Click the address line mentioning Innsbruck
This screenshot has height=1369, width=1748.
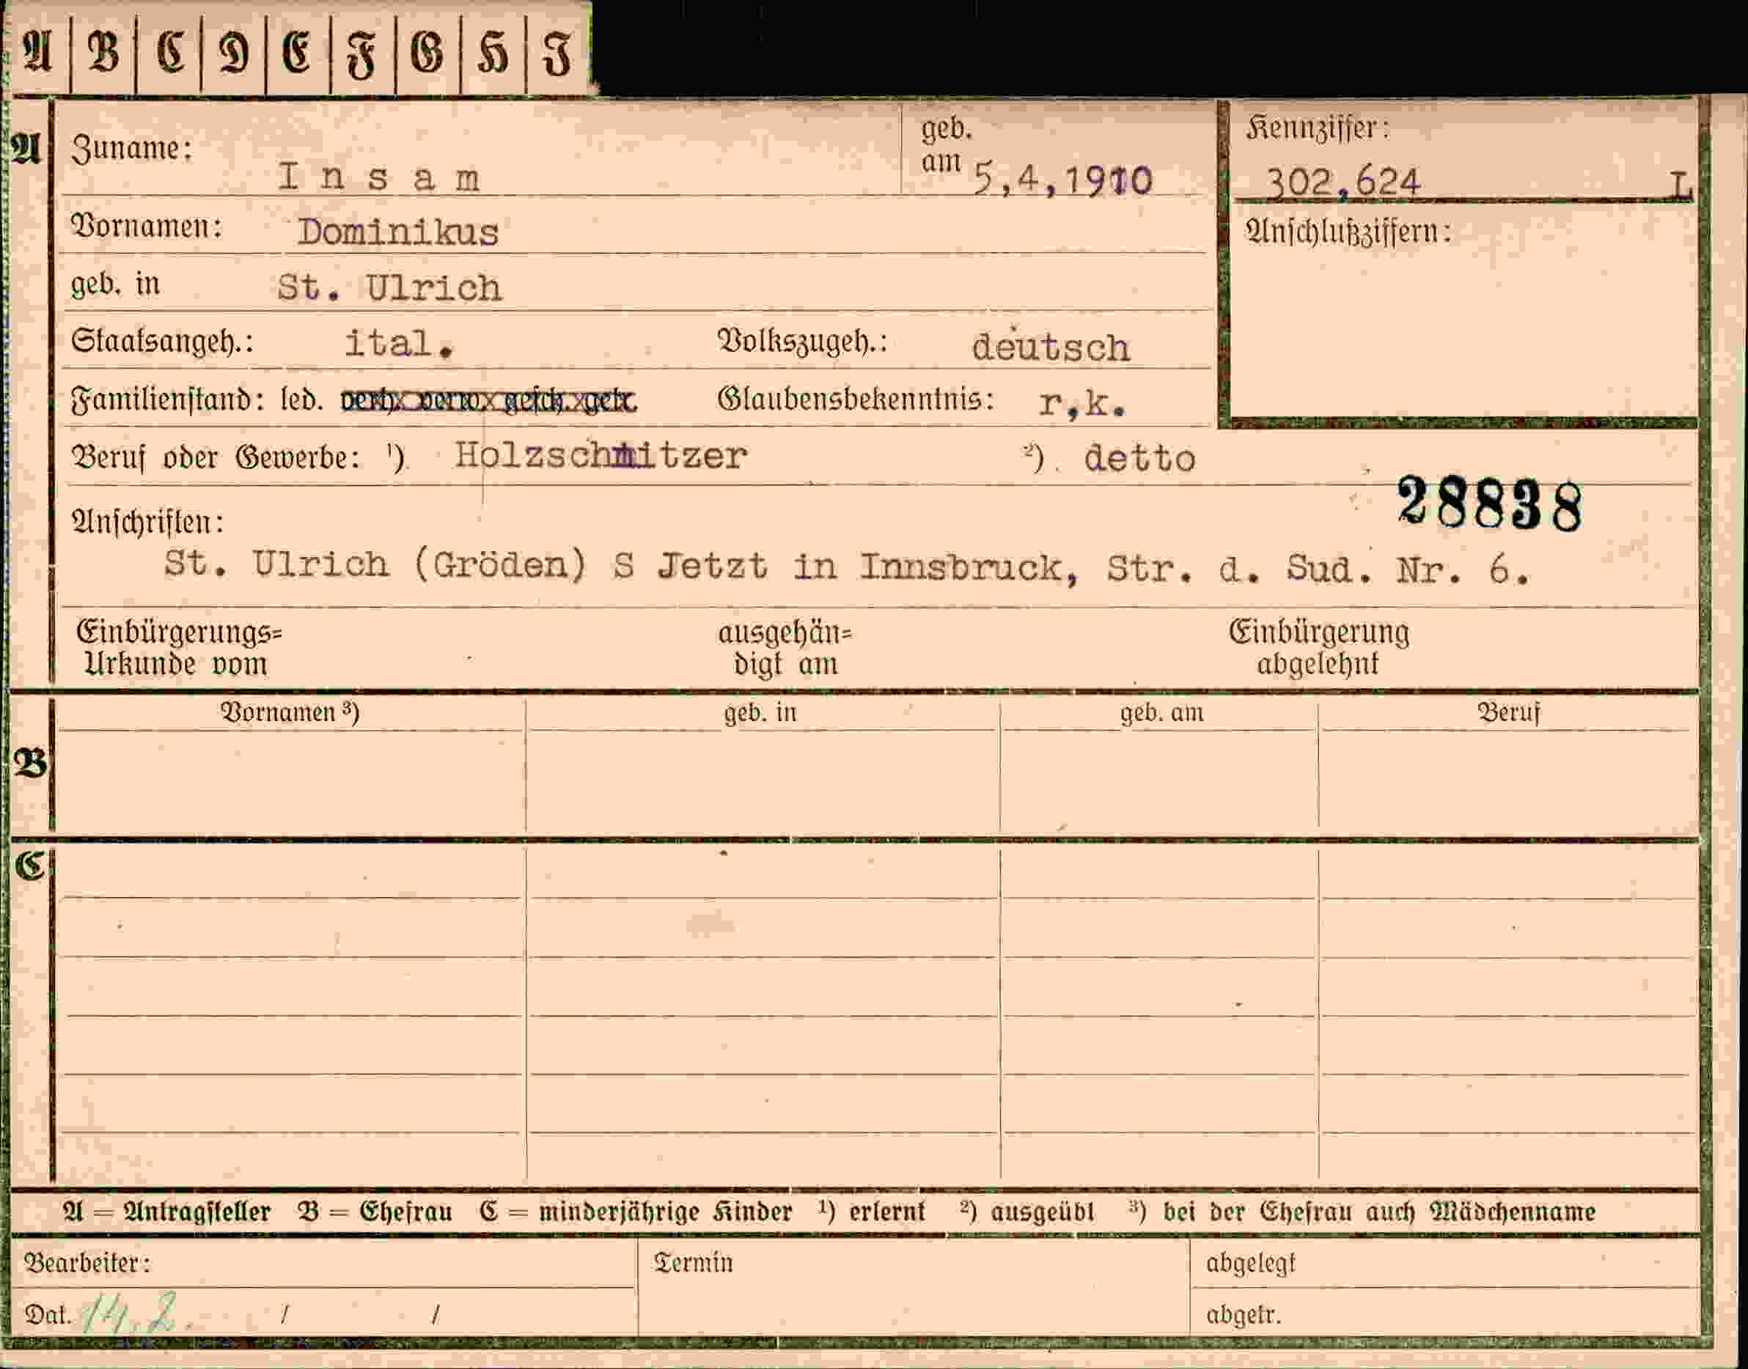pos(847,566)
